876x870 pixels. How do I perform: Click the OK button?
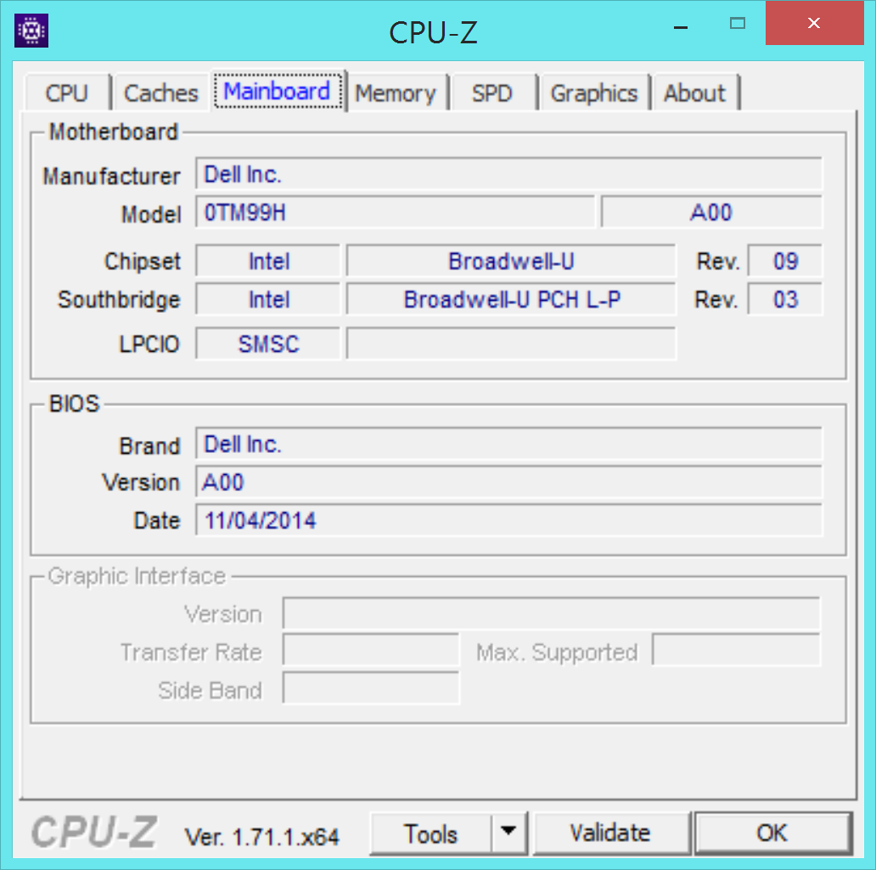click(x=772, y=833)
